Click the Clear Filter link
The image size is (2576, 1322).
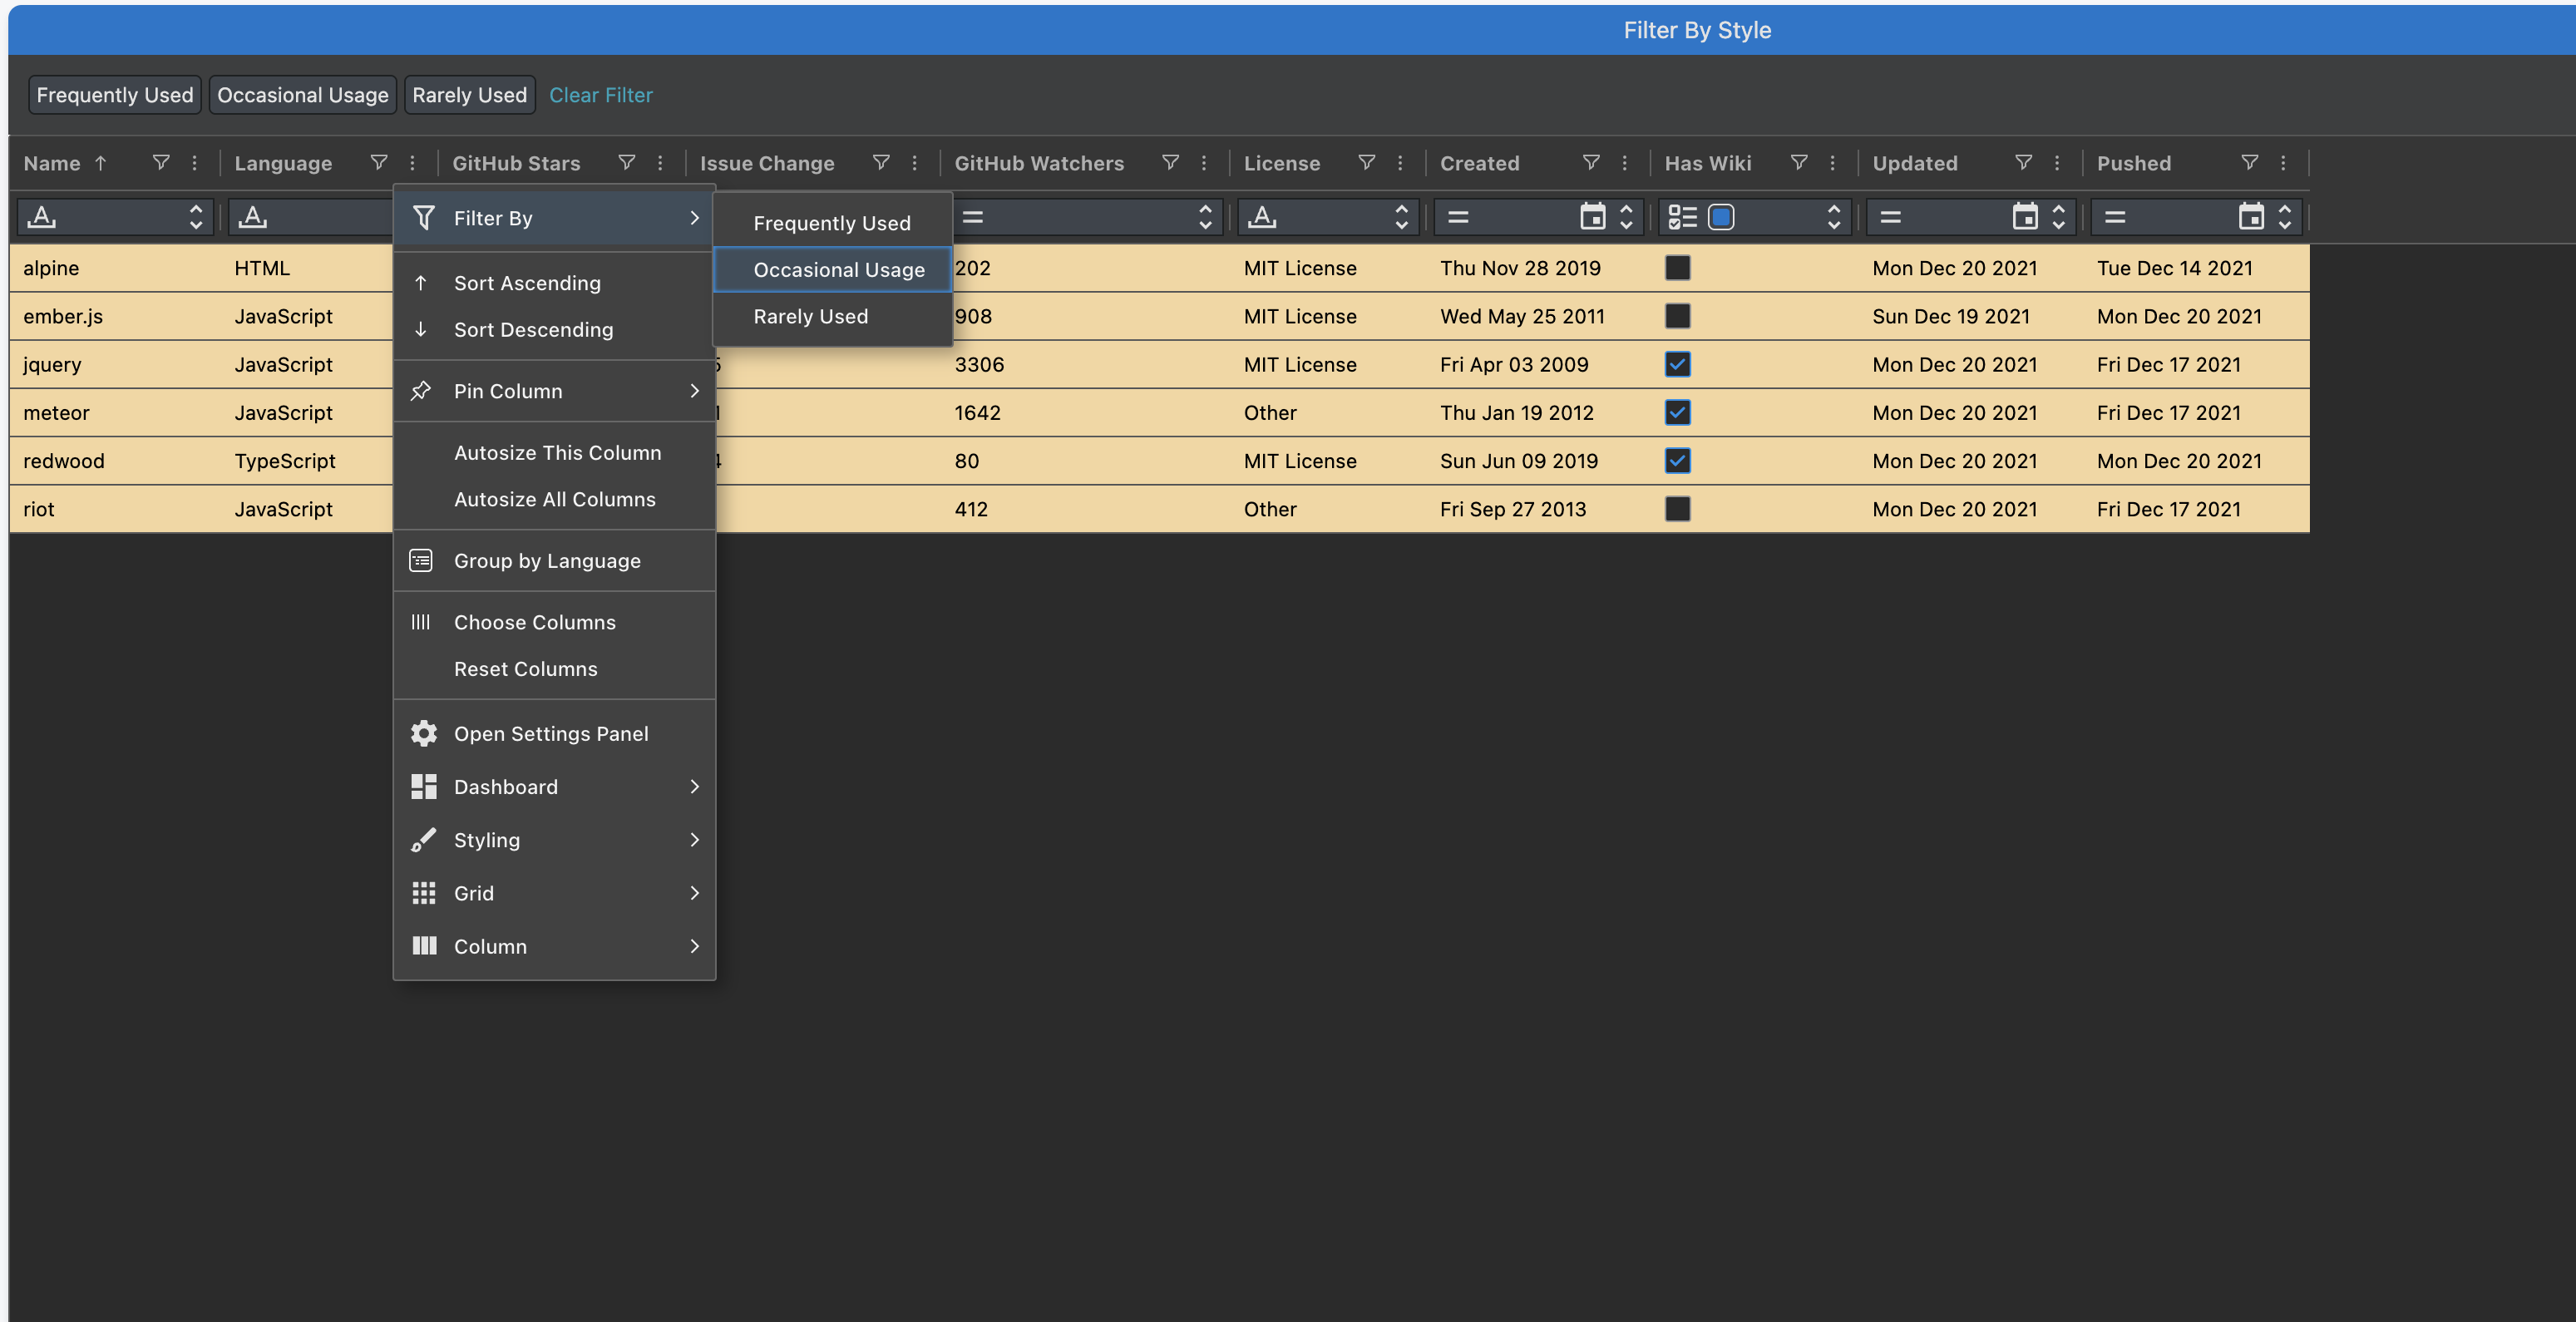point(600,95)
